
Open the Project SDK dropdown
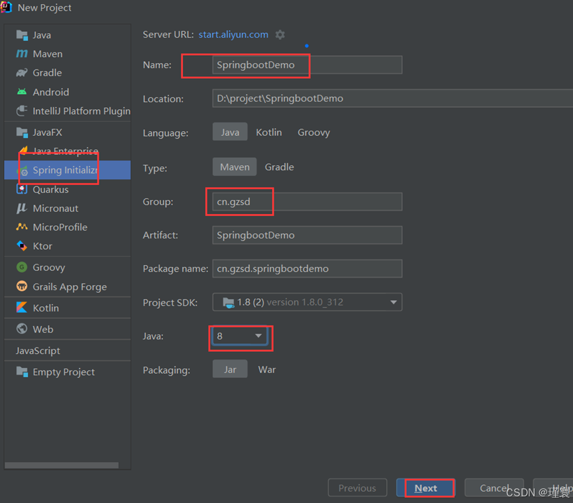307,302
